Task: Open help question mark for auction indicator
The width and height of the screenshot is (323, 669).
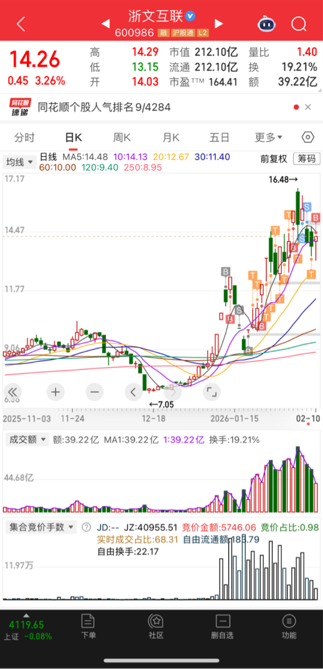Action: (x=86, y=527)
